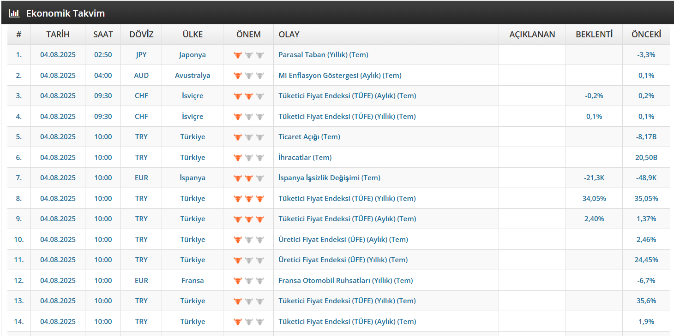Viewport: 674px width, 336px height.
Task: Click the Fransa country cell
Action: tap(193, 281)
